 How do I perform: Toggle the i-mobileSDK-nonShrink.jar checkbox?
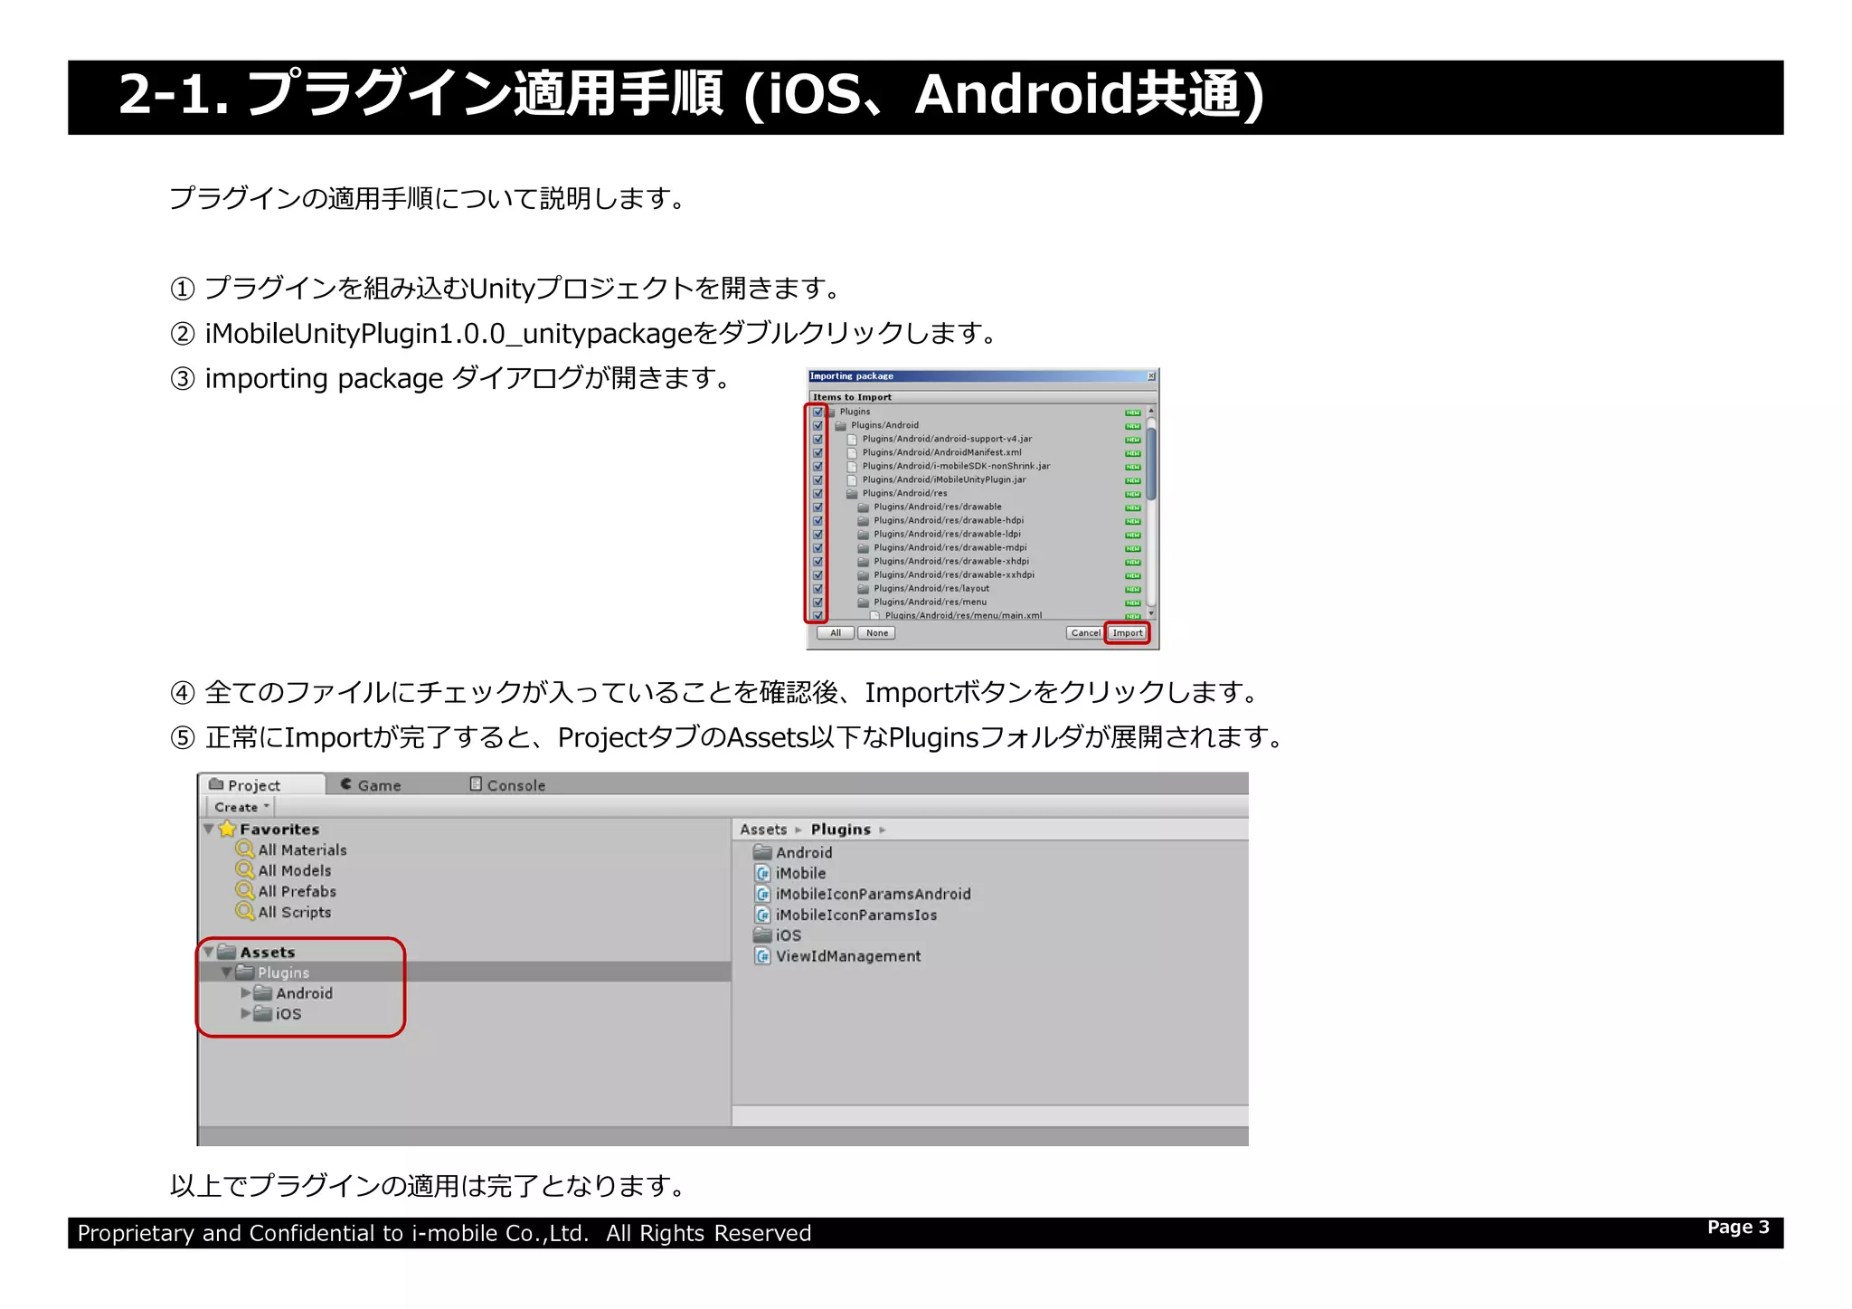[x=817, y=467]
